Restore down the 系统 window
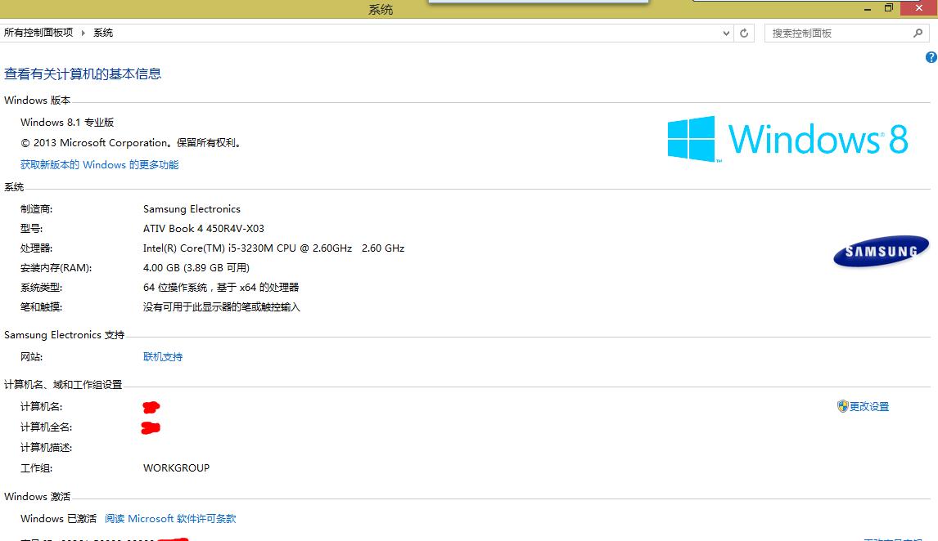This screenshot has height=541, width=938. [888, 8]
